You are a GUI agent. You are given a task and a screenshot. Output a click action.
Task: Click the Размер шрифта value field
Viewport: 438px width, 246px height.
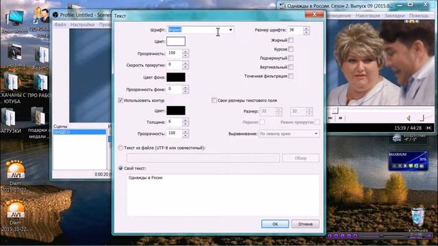[x=296, y=30]
